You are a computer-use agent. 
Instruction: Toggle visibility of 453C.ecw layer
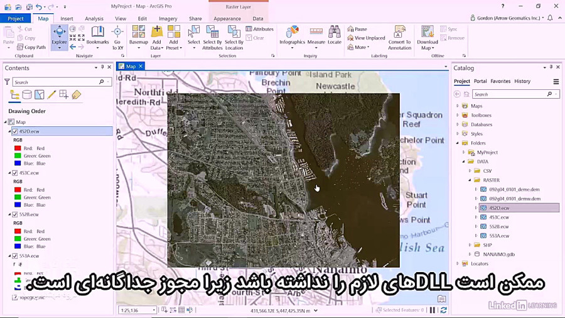[15, 173]
